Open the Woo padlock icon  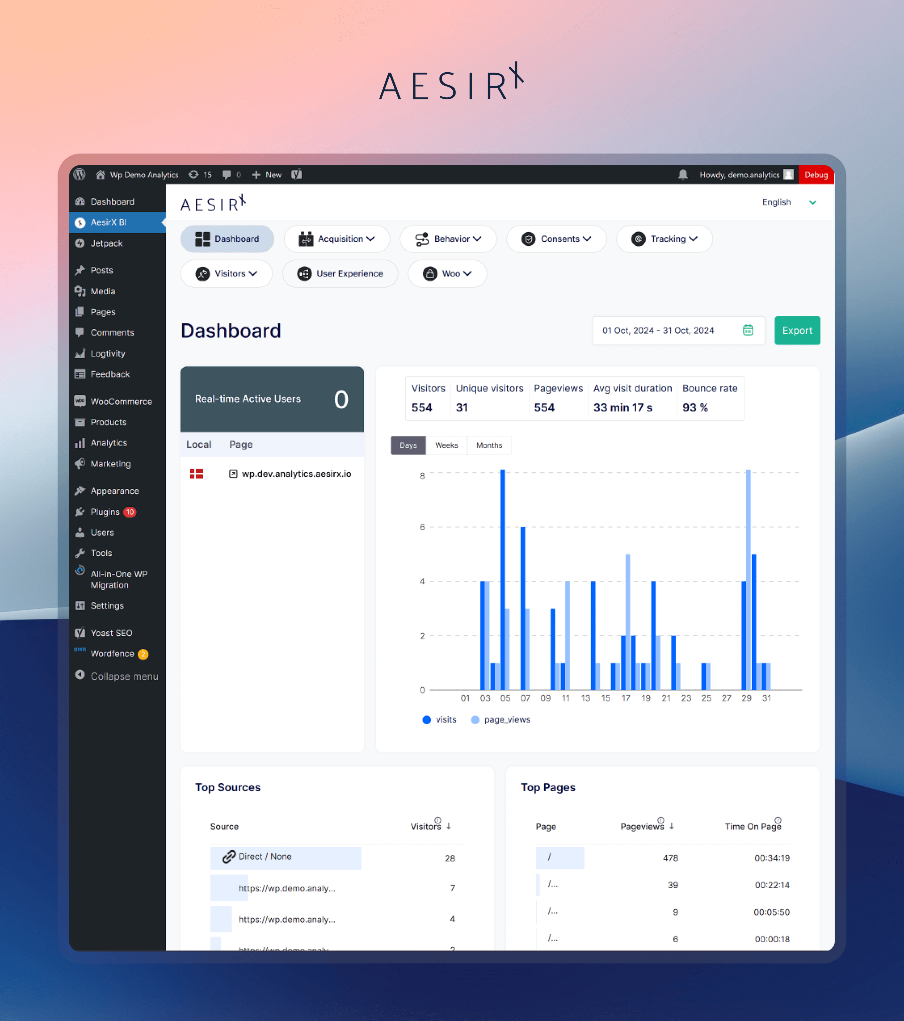(x=430, y=274)
